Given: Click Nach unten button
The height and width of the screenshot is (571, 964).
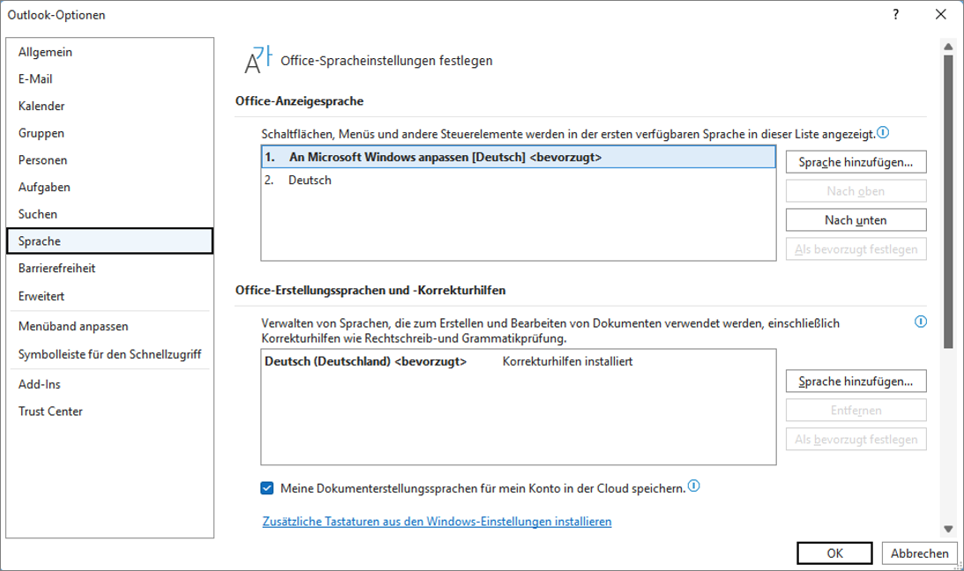Looking at the screenshot, I should [856, 219].
